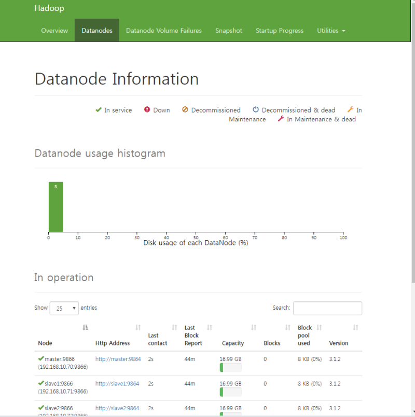The width and height of the screenshot is (415, 417).
Task: Click the In operation heading
Action: tap(64, 277)
